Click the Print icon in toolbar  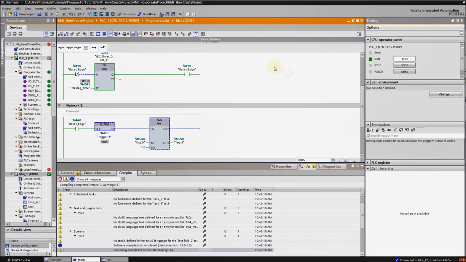(39, 14)
